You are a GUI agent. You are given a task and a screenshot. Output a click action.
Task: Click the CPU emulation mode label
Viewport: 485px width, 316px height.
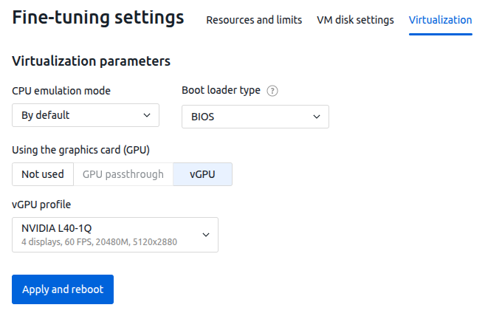pos(61,91)
